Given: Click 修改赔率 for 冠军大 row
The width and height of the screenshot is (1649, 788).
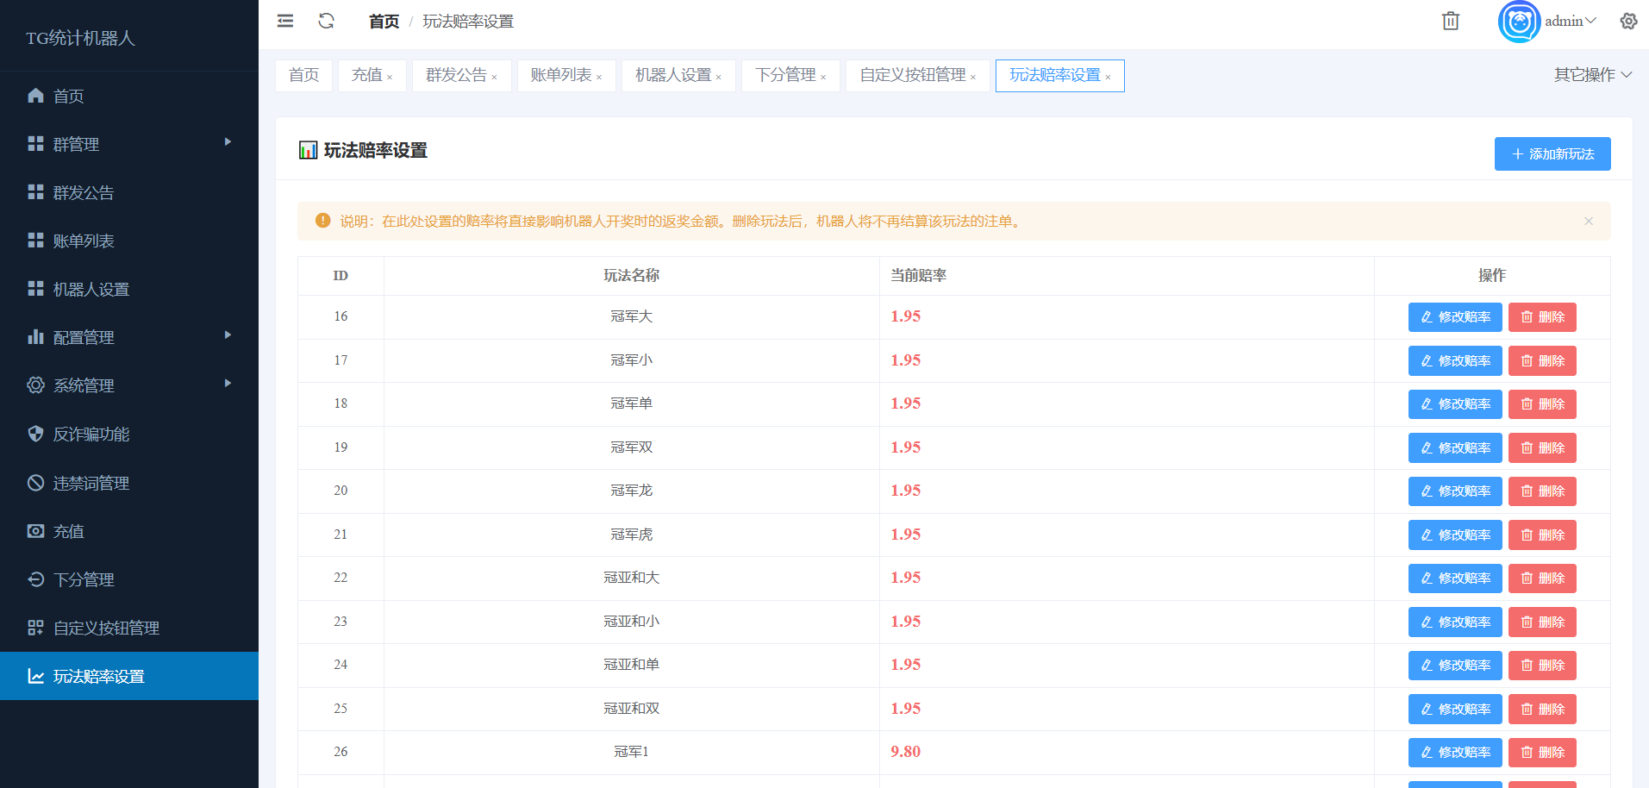Looking at the screenshot, I should 1455,317.
